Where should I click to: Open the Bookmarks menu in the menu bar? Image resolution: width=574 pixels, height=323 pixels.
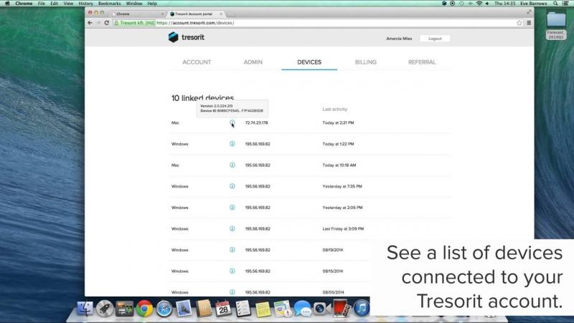click(x=110, y=4)
